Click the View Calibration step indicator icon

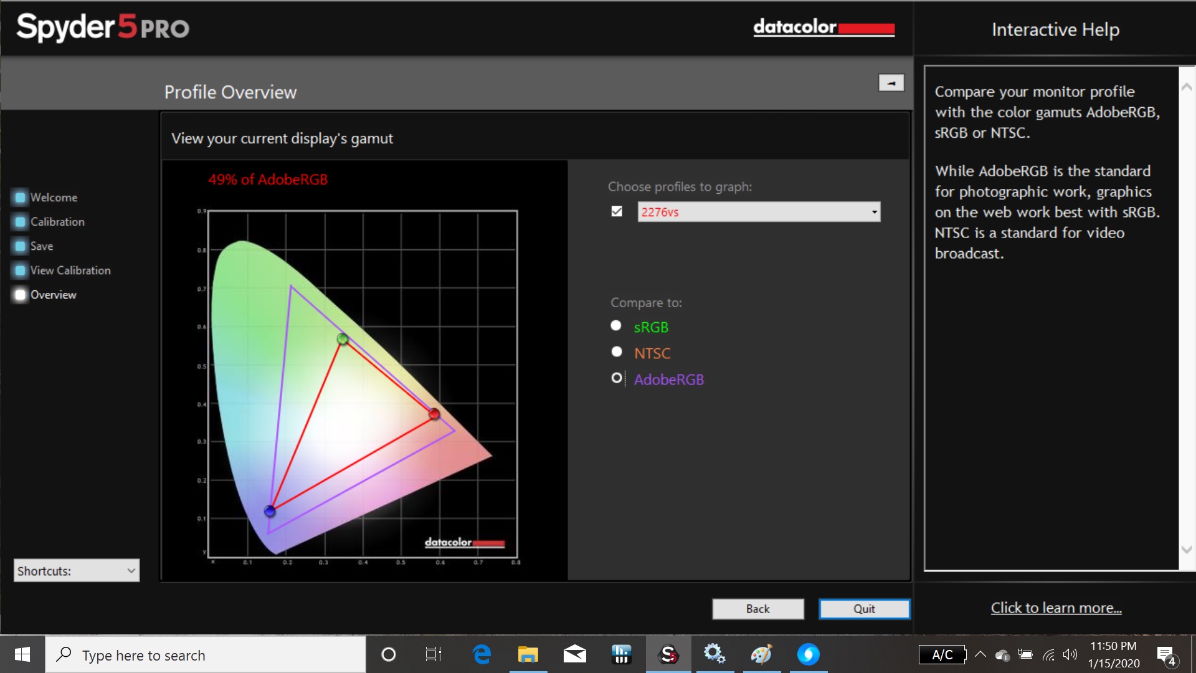(x=20, y=270)
